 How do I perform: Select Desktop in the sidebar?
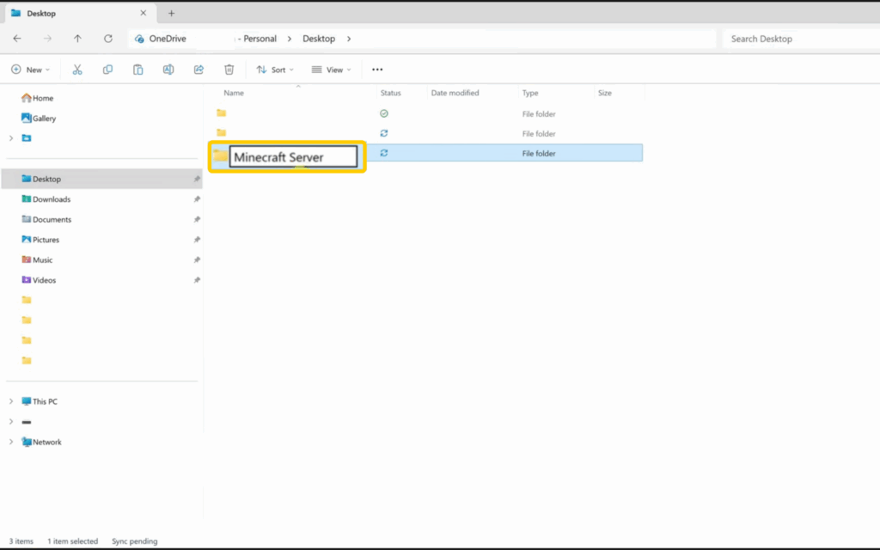[x=102, y=179]
